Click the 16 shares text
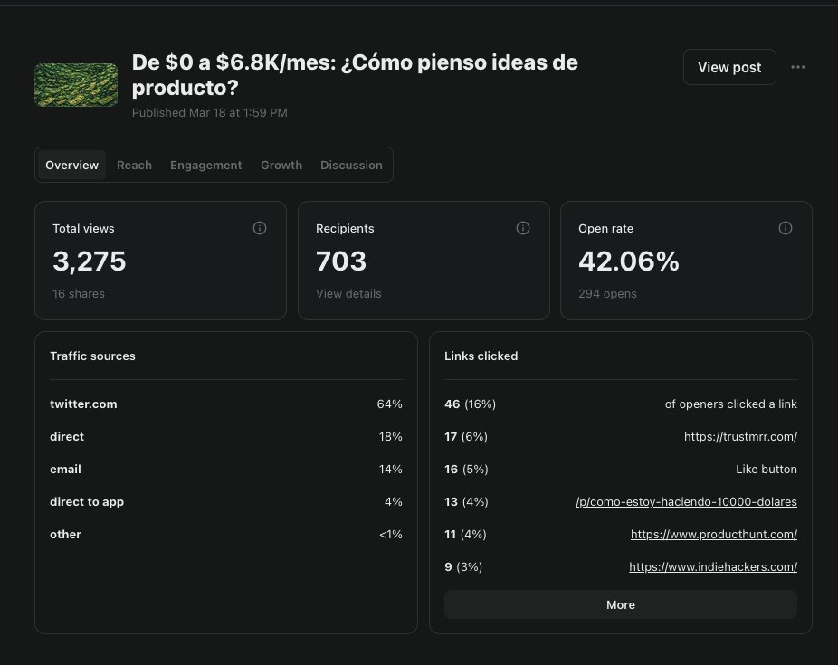The image size is (838, 665). [79, 294]
